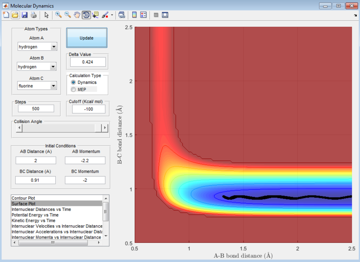This screenshot has width=360, height=262.
Task: Insert a legend using the toolbar icon
Action: (144, 15)
